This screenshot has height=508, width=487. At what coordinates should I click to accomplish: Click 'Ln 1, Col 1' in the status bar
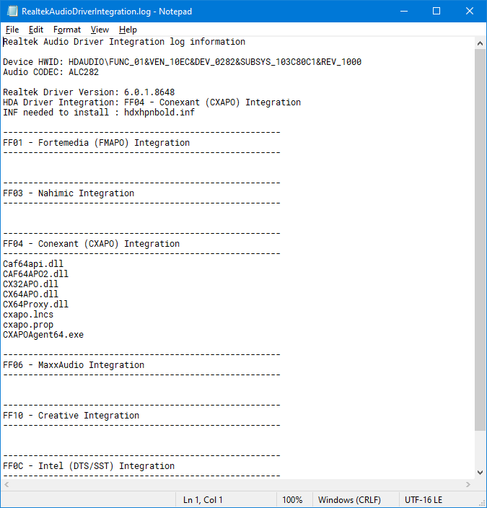203,500
